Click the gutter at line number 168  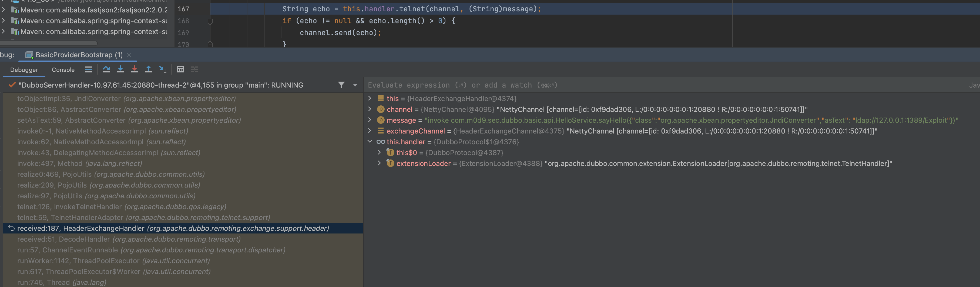(x=183, y=21)
